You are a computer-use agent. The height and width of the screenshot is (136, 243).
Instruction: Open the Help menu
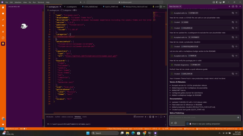point(48,2)
